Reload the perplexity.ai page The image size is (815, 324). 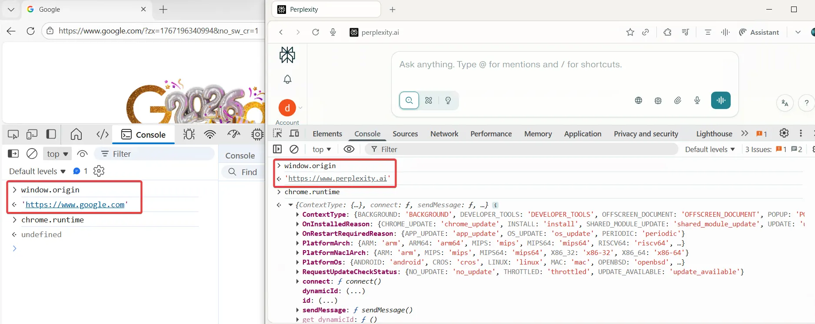tap(316, 32)
